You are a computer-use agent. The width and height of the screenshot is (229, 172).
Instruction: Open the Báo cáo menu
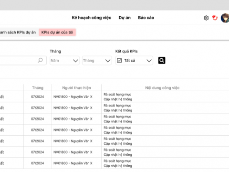pyautogui.click(x=146, y=18)
